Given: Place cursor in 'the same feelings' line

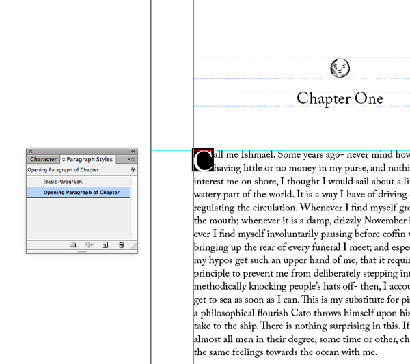Looking at the screenshot, I should click(285, 352).
